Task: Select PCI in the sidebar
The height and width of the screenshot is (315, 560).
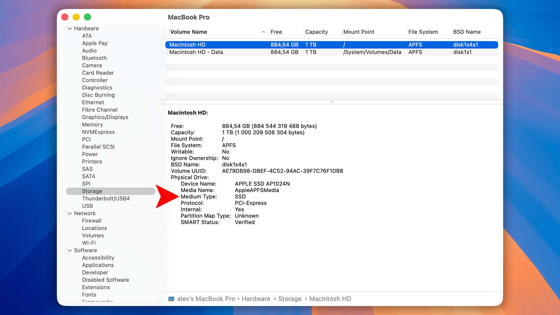Action: pyautogui.click(x=86, y=139)
